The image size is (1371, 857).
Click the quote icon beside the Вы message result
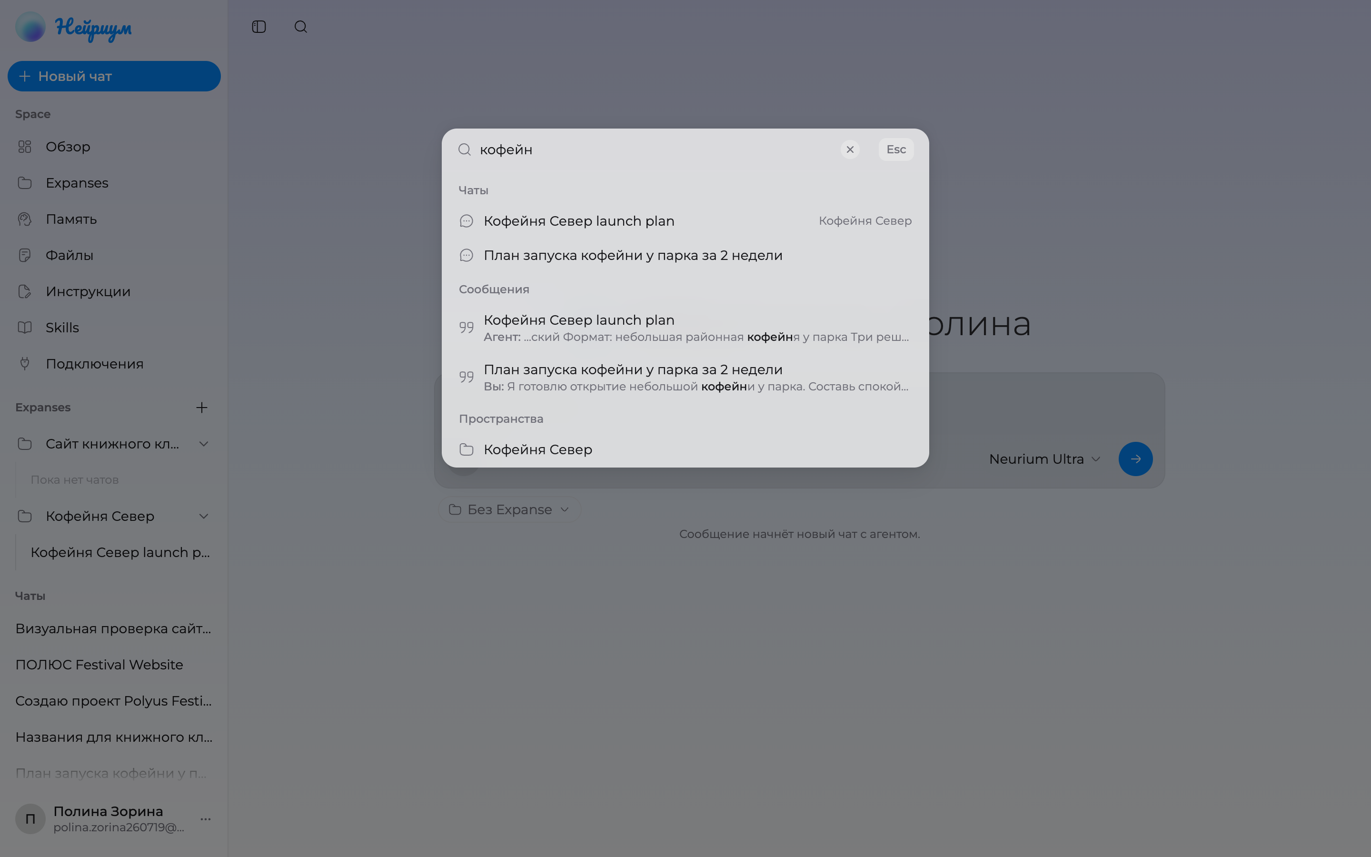point(466,377)
